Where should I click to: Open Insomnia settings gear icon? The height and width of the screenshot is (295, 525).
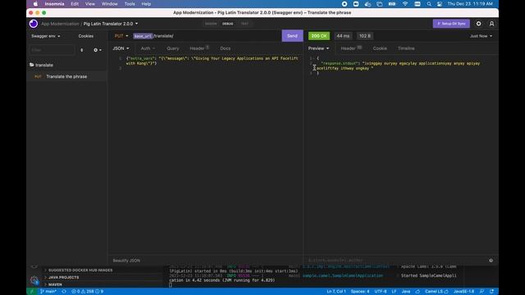tap(478, 24)
